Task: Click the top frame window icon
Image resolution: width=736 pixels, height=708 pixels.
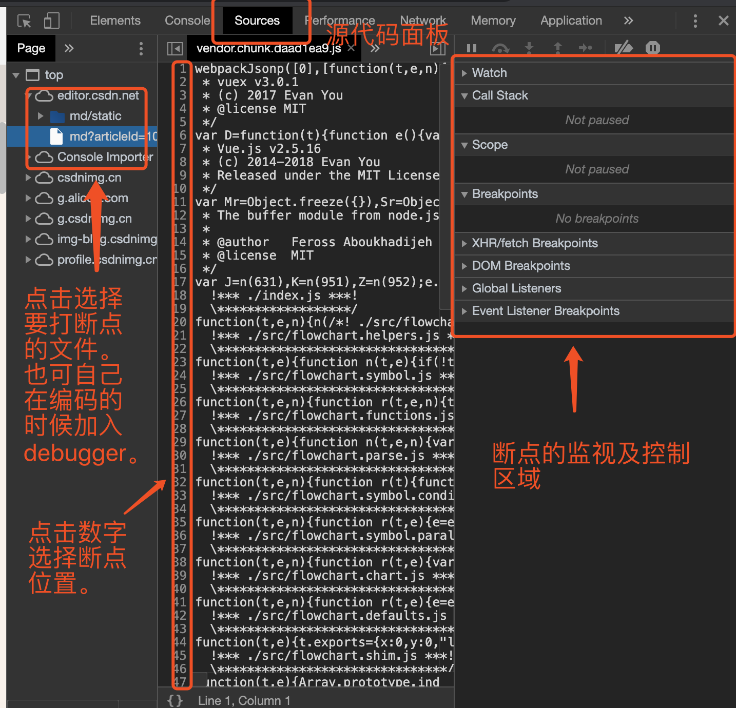Action: tap(33, 75)
